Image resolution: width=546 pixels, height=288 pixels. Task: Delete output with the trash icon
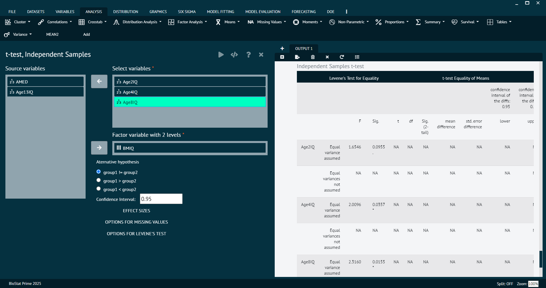click(x=313, y=57)
